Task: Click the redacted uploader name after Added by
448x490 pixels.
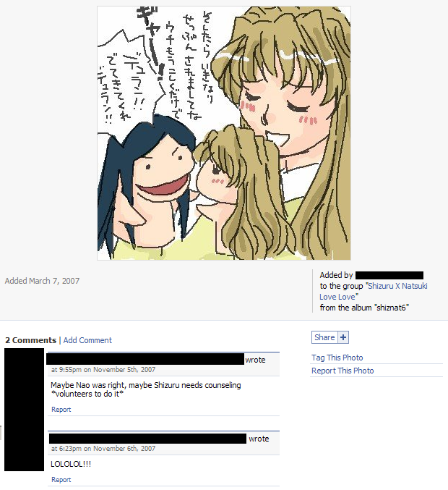Action: point(389,275)
